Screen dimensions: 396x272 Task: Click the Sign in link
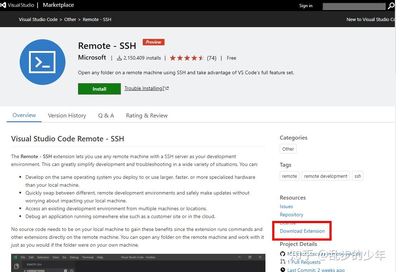(x=305, y=6)
